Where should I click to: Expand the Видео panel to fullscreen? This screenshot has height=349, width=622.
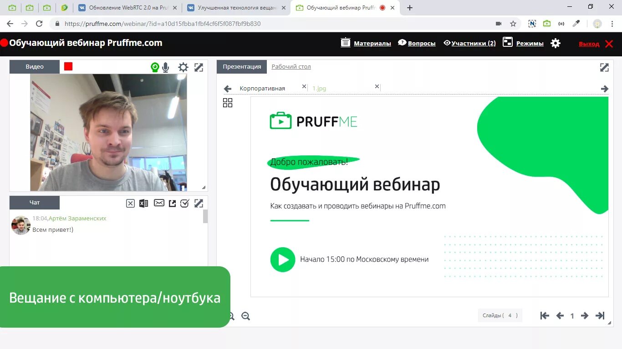click(199, 67)
